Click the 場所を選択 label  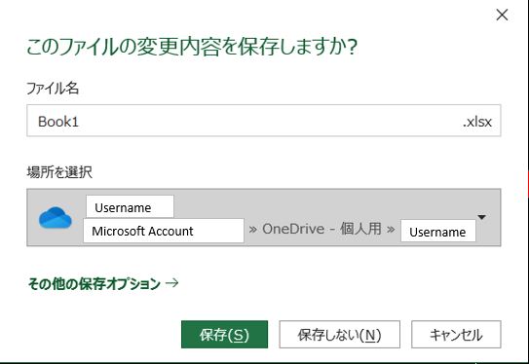tap(59, 172)
